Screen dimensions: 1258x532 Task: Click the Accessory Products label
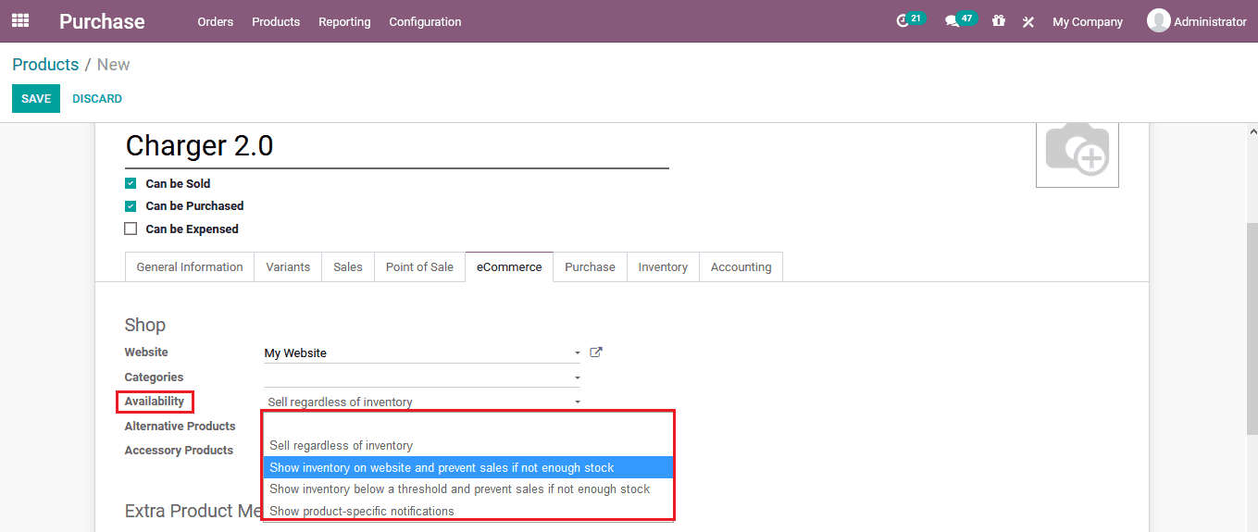click(179, 451)
